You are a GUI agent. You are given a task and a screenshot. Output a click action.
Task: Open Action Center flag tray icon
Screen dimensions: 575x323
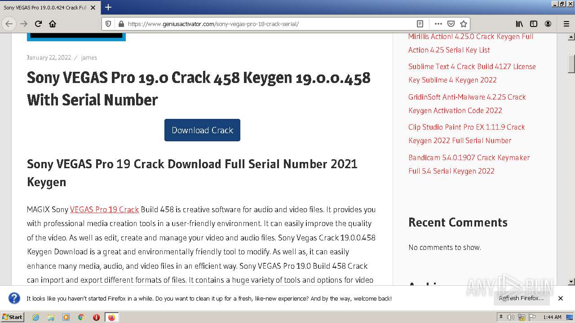pos(532,317)
